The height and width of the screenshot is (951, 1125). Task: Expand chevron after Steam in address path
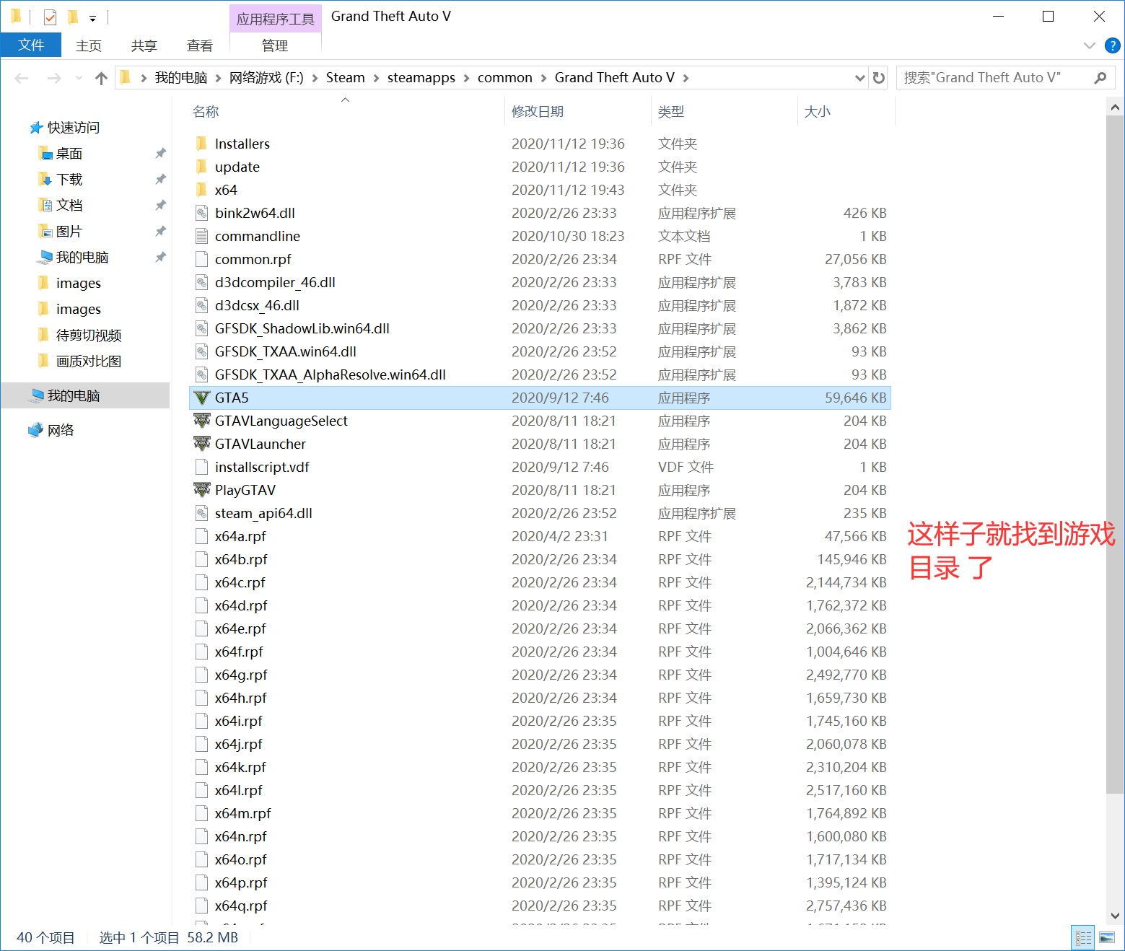tap(376, 78)
